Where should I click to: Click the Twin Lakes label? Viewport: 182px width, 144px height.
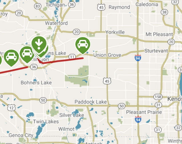(x=46, y=121)
